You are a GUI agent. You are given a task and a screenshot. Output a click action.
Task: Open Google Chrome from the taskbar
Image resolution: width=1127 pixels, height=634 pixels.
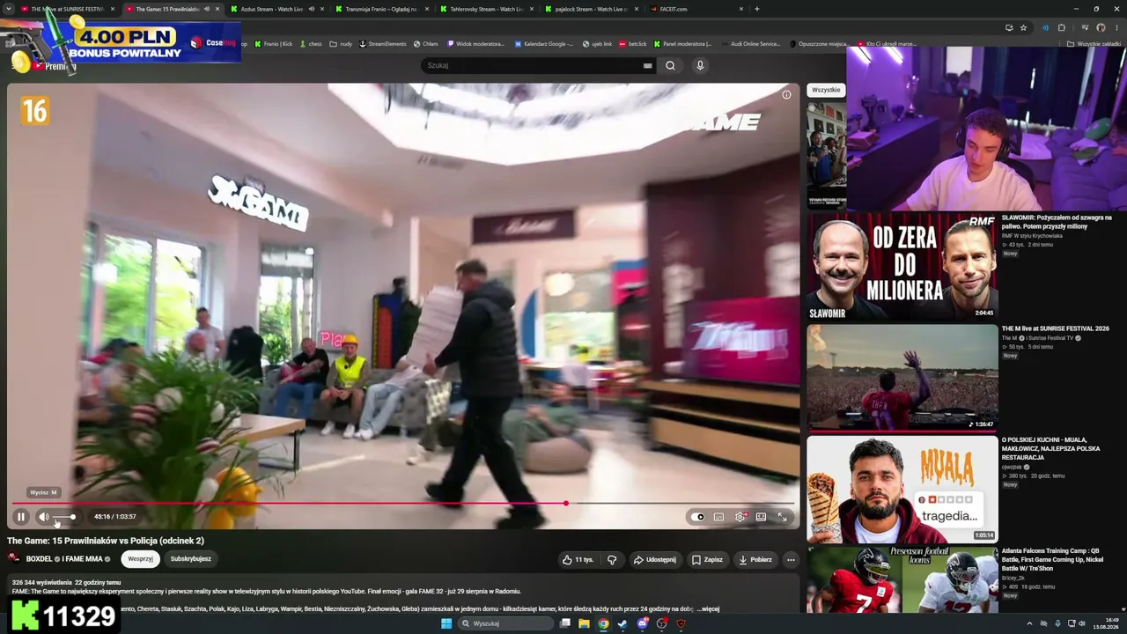(603, 623)
